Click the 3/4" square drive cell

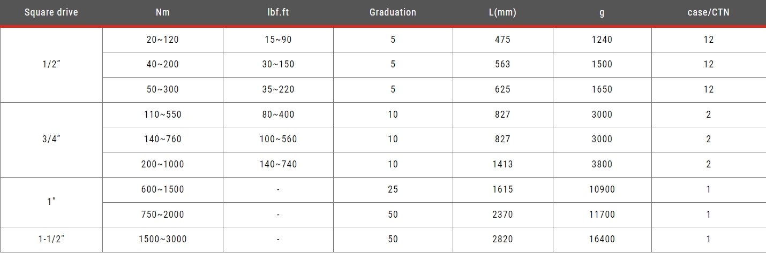51,140
